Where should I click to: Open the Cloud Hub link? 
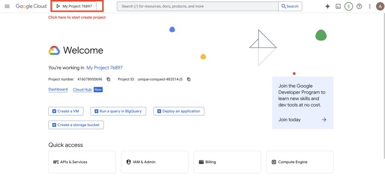pos(82,90)
